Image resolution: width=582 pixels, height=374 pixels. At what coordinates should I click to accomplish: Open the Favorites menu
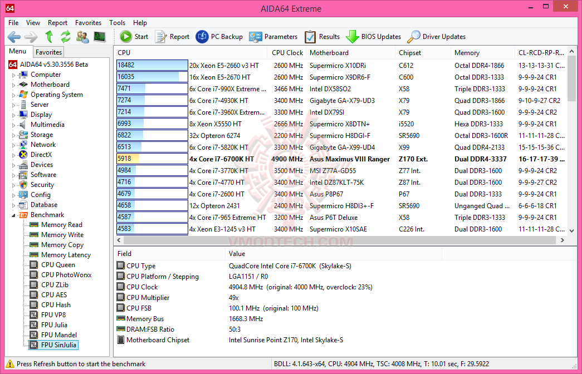point(89,23)
